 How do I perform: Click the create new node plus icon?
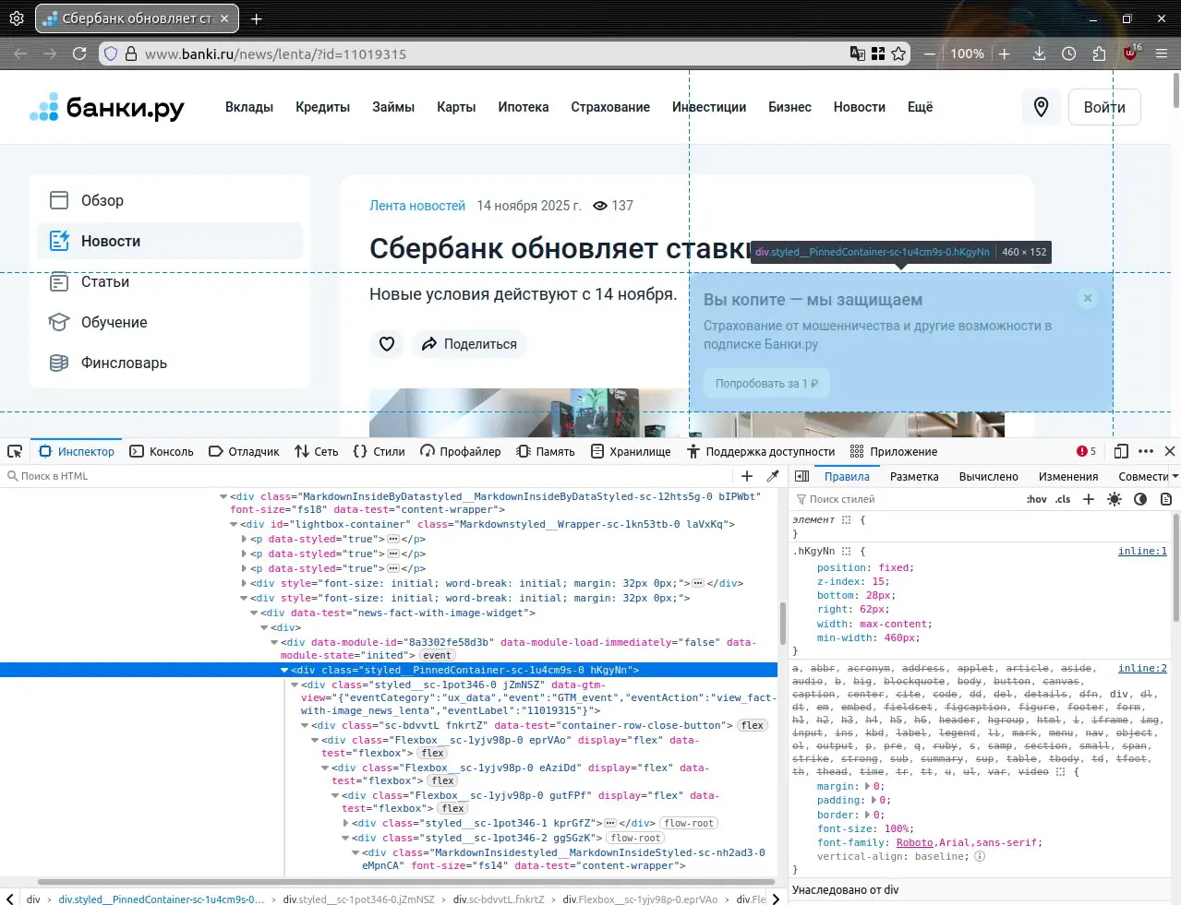point(747,476)
